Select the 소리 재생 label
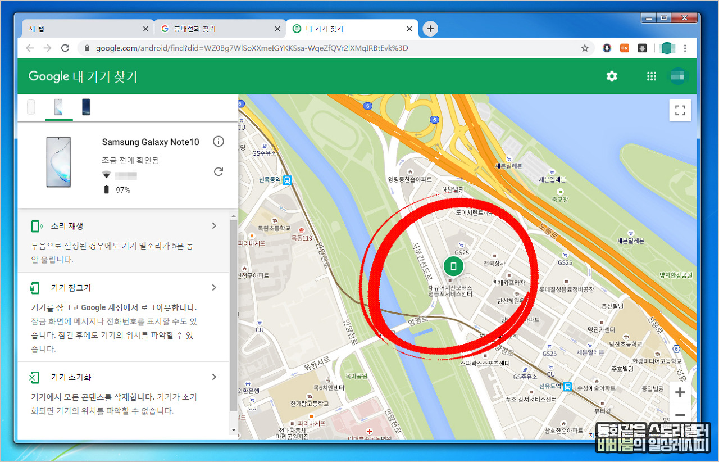The width and height of the screenshot is (719, 462). pyautogui.click(x=67, y=226)
